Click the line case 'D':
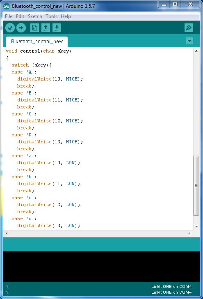 click(24, 135)
